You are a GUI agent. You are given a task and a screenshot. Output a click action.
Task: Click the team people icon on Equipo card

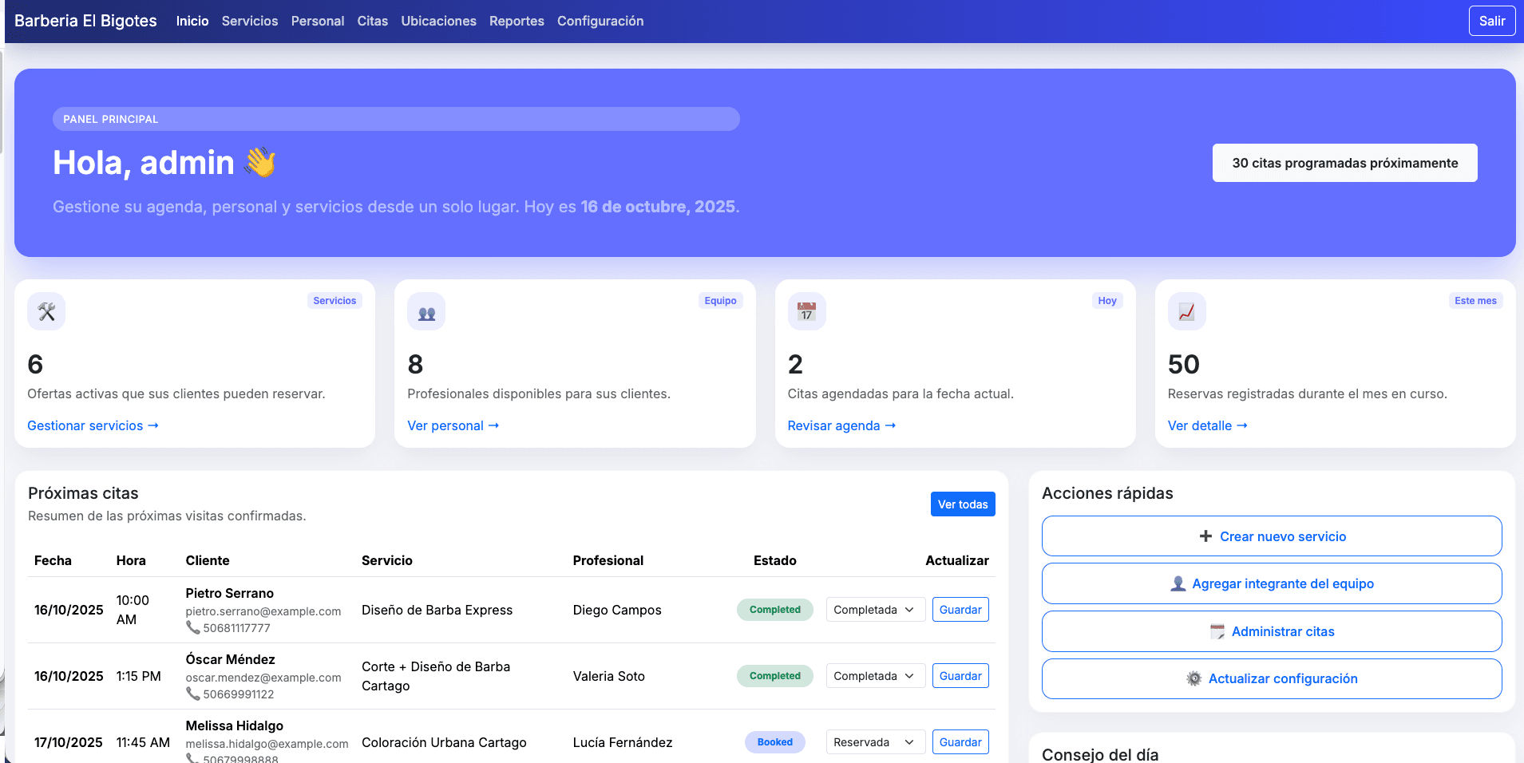tap(426, 311)
